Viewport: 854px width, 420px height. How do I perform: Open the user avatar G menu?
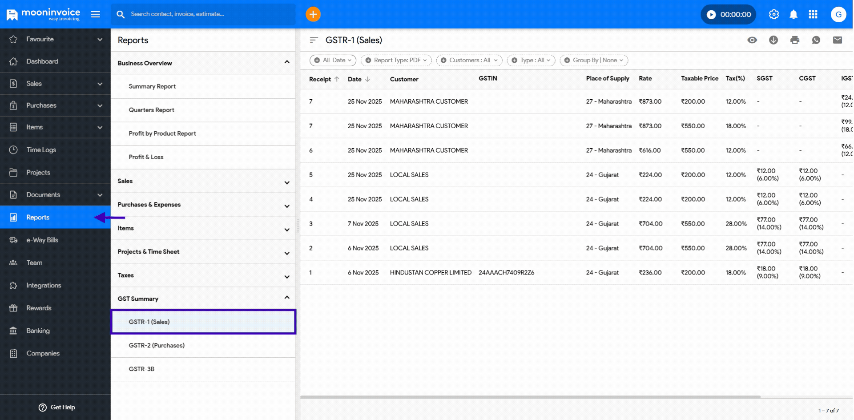(x=838, y=14)
